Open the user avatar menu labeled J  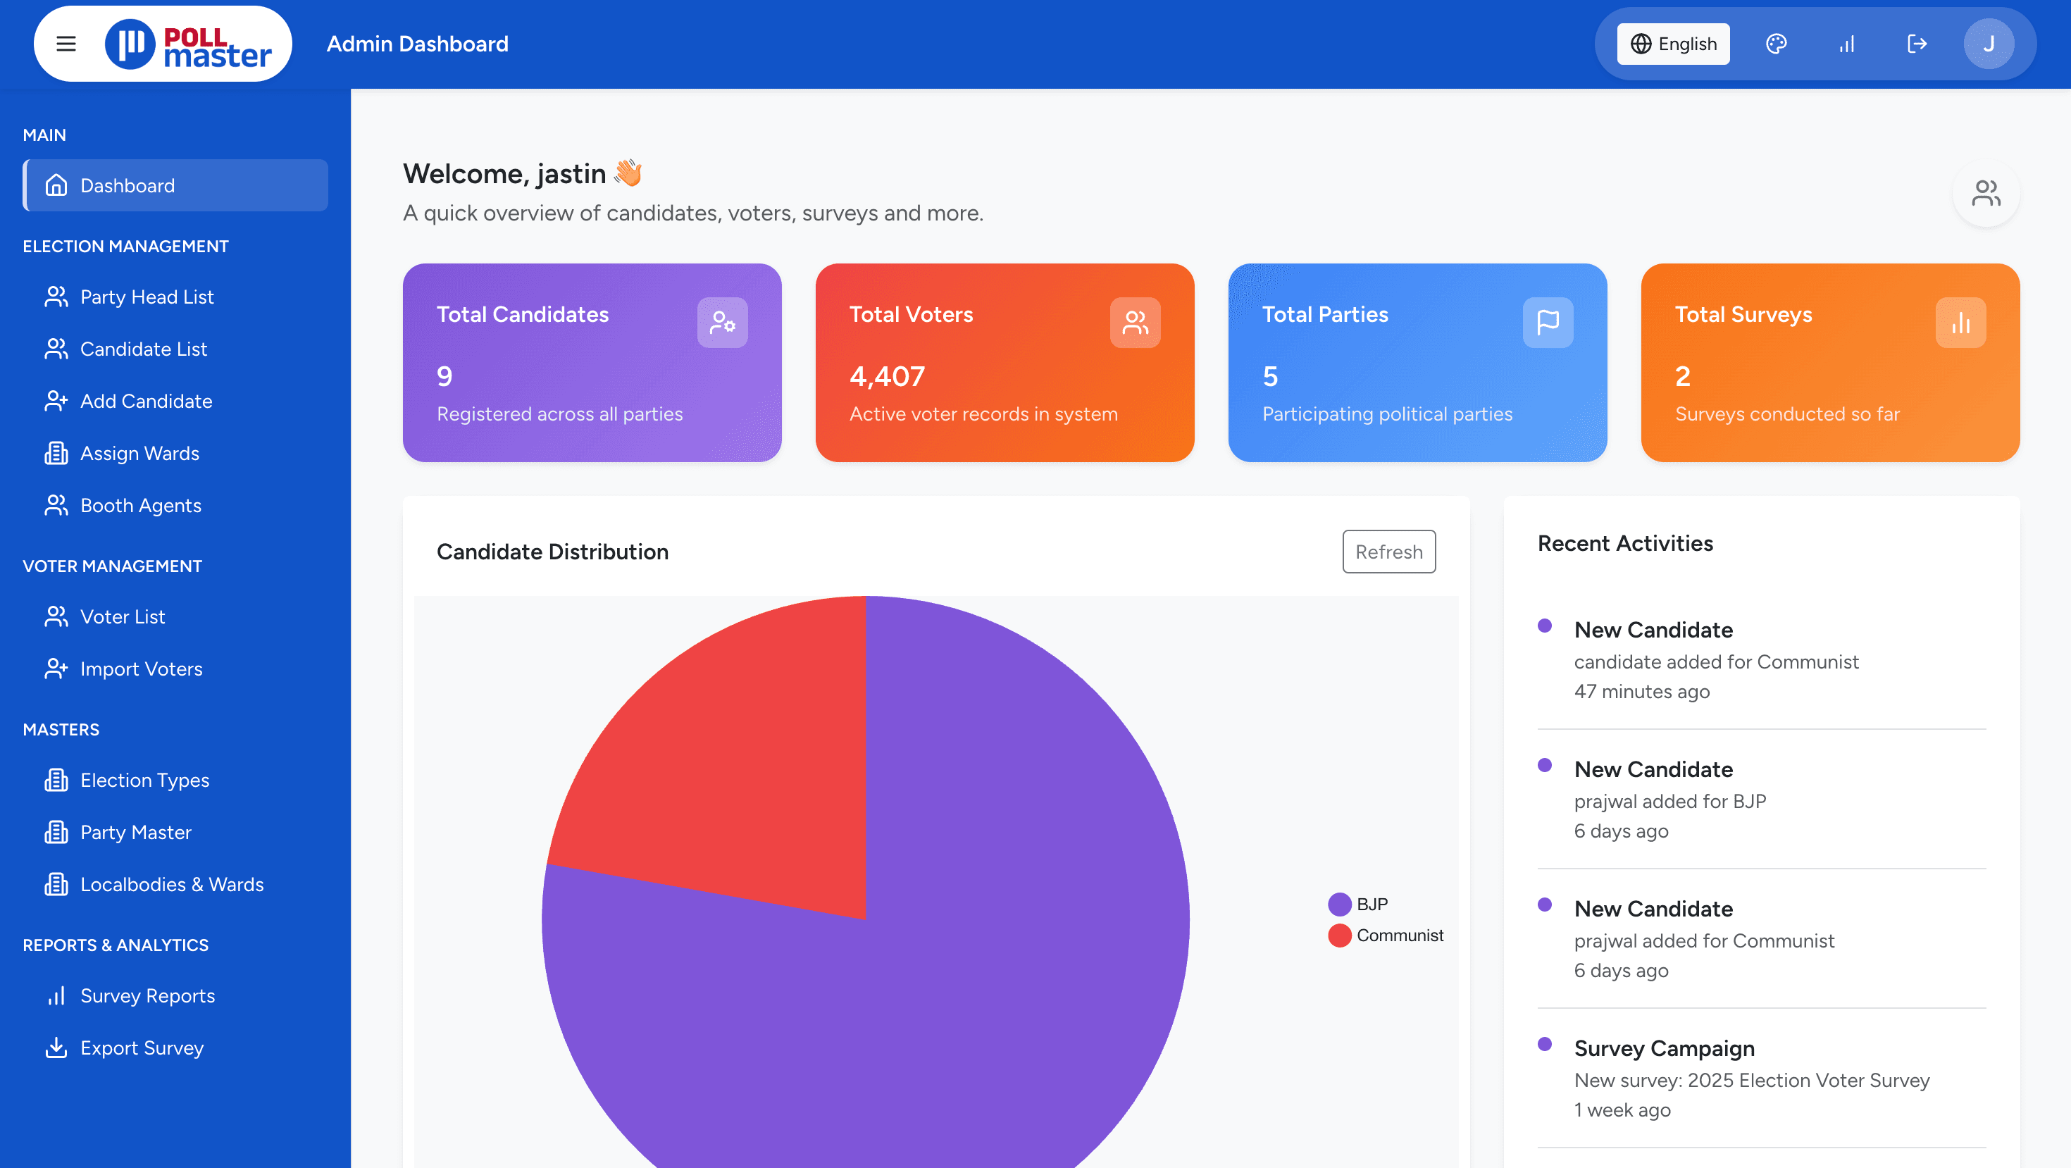[x=1988, y=44]
